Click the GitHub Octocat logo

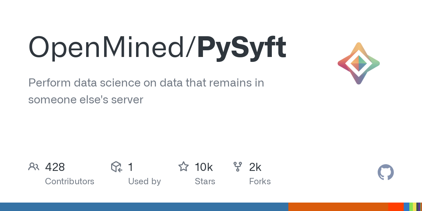pos(385,173)
